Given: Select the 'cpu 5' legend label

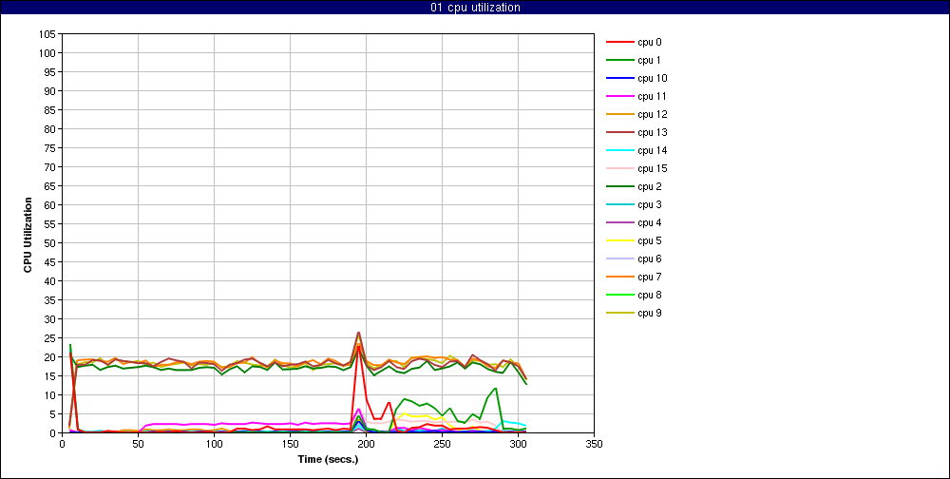Looking at the screenshot, I should point(650,240).
